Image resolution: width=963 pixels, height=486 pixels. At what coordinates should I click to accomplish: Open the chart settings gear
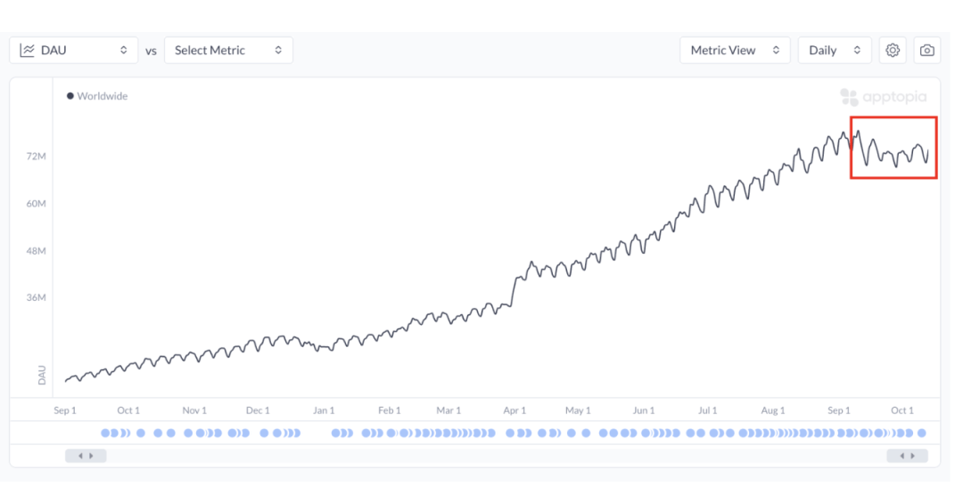click(893, 51)
